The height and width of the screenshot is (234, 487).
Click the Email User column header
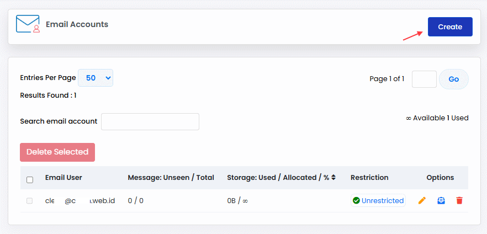63,178
